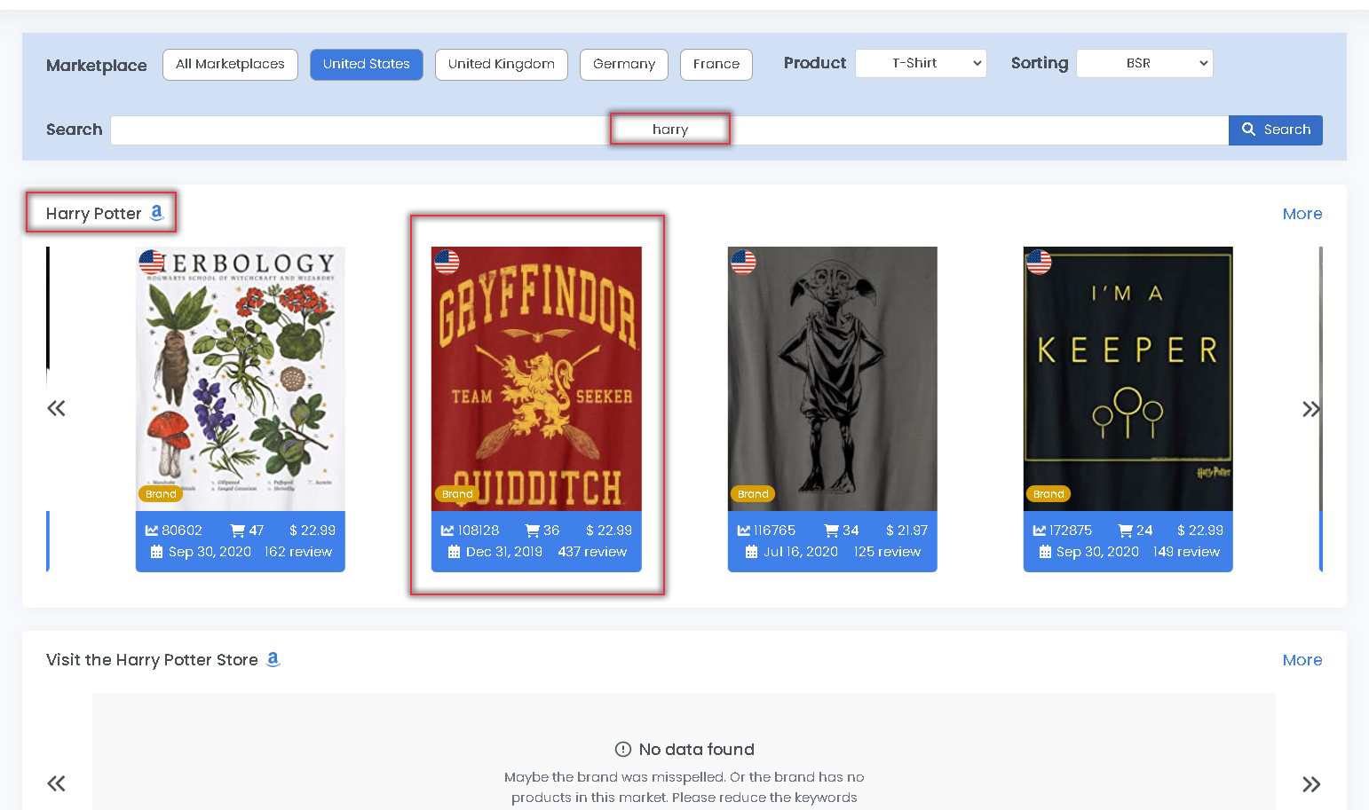Screen dimensions: 1369x810
Task: Click cart icon beside 34 sales
Action: 832,531
